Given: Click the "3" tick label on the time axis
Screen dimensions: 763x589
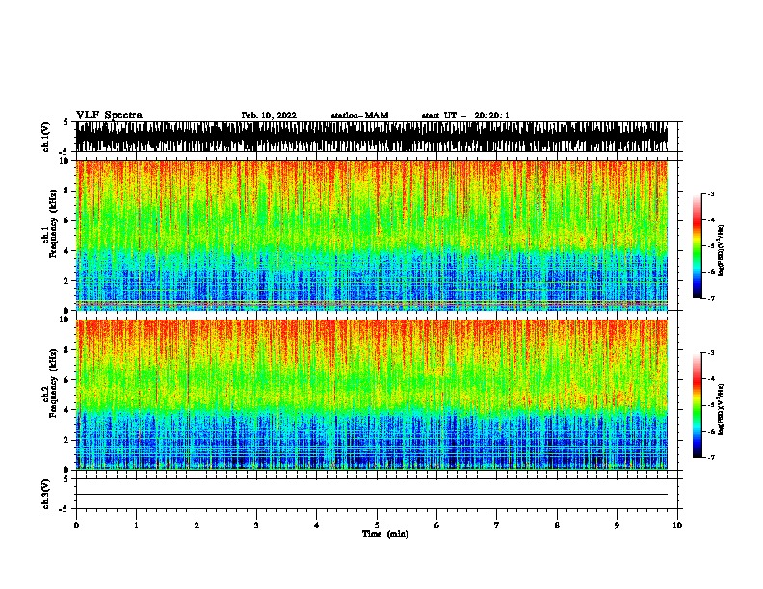Looking at the screenshot, I should tap(256, 525).
